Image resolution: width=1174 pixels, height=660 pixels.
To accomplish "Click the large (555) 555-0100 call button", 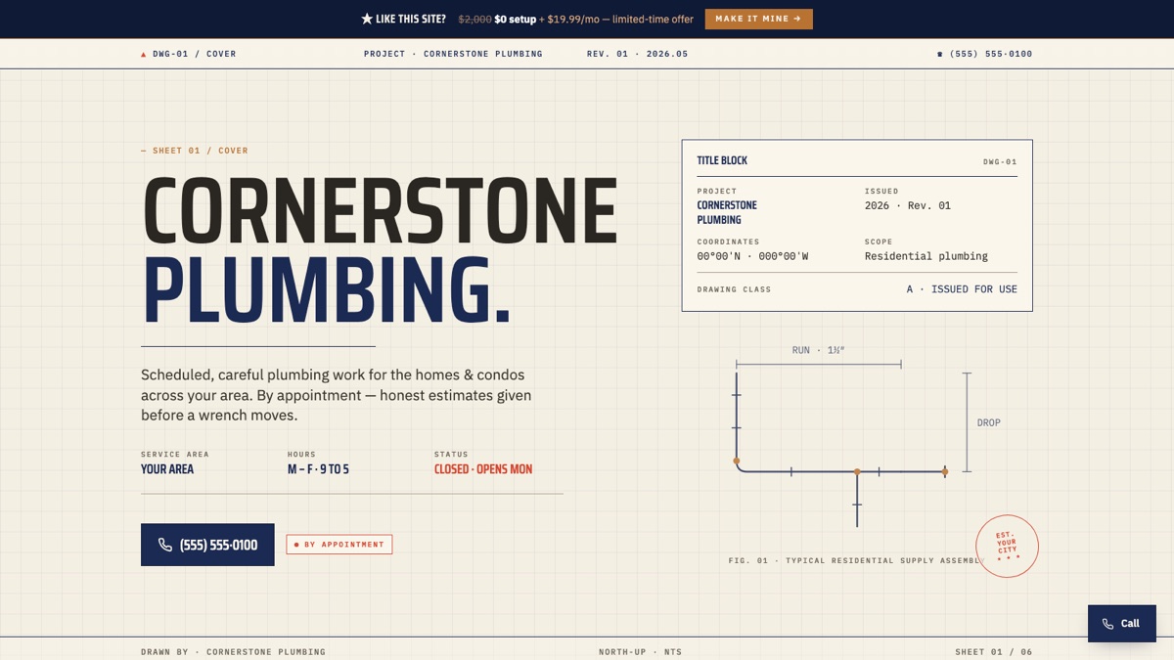I will pos(207,545).
